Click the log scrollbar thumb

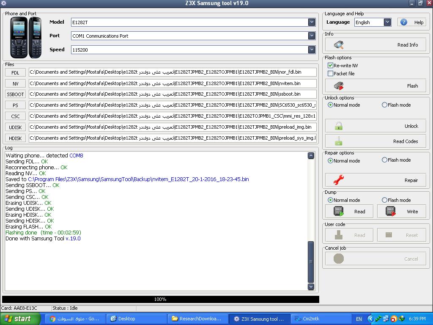point(311,262)
